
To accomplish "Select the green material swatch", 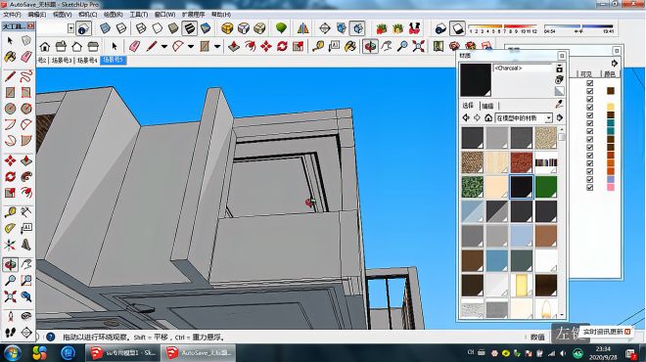I will coord(546,187).
